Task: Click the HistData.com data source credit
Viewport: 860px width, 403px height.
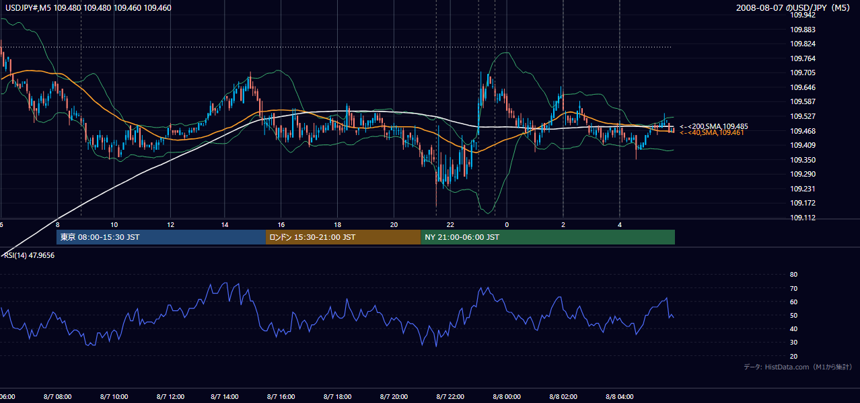Action: pos(798,367)
